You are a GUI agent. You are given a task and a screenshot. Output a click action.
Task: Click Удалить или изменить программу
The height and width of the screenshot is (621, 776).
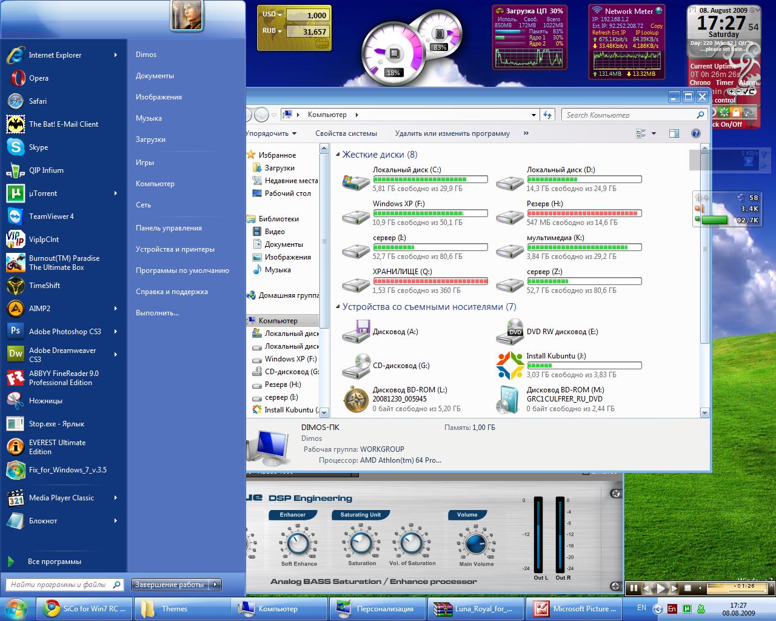[452, 133]
